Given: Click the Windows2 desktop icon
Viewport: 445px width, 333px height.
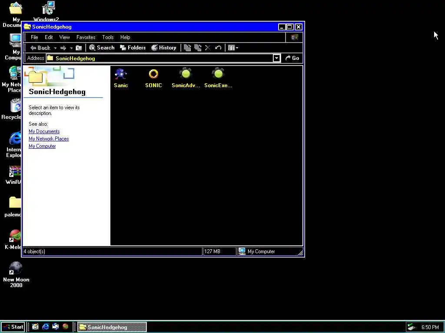Looking at the screenshot, I should click(x=46, y=11).
